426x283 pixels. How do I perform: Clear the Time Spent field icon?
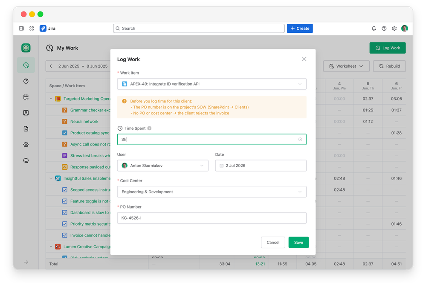tap(300, 139)
